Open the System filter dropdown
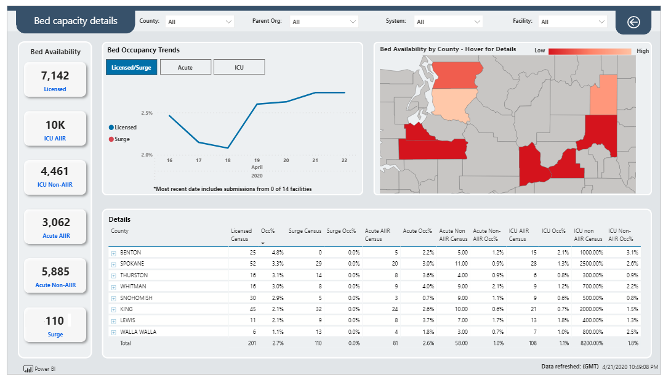 448,22
